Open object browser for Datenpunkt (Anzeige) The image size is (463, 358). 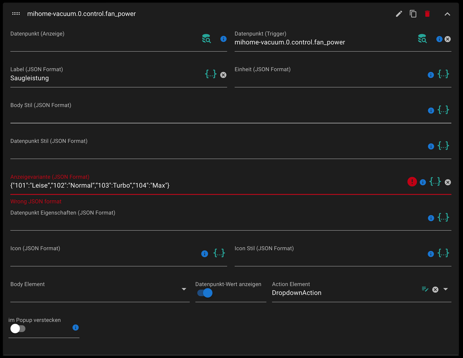pos(206,39)
